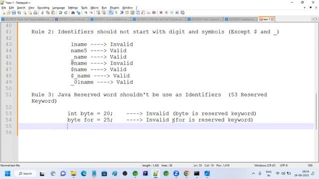
Task: Click the Close file toolbar icon
Action: click(24, 12)
